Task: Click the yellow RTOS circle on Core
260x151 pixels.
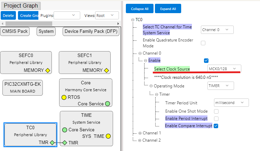Action: [x=64, y=97]
